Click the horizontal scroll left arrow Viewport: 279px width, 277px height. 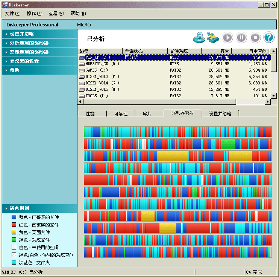click(80, 102)
